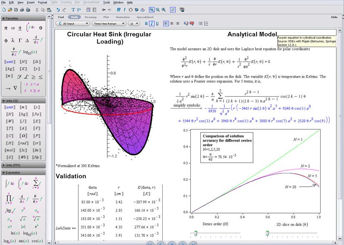The width and height of the screenshot is (344, 245).
Task: Open the Tools menu
Action: 106,2
